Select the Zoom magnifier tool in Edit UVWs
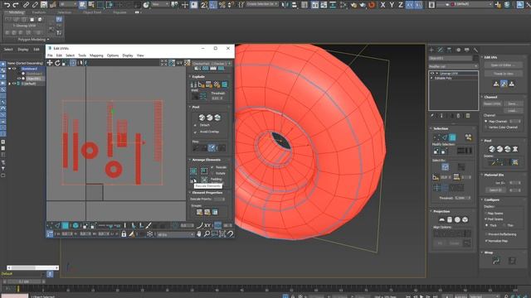The width and height of the screenshot is (531, 298). [x=207, y=233]
